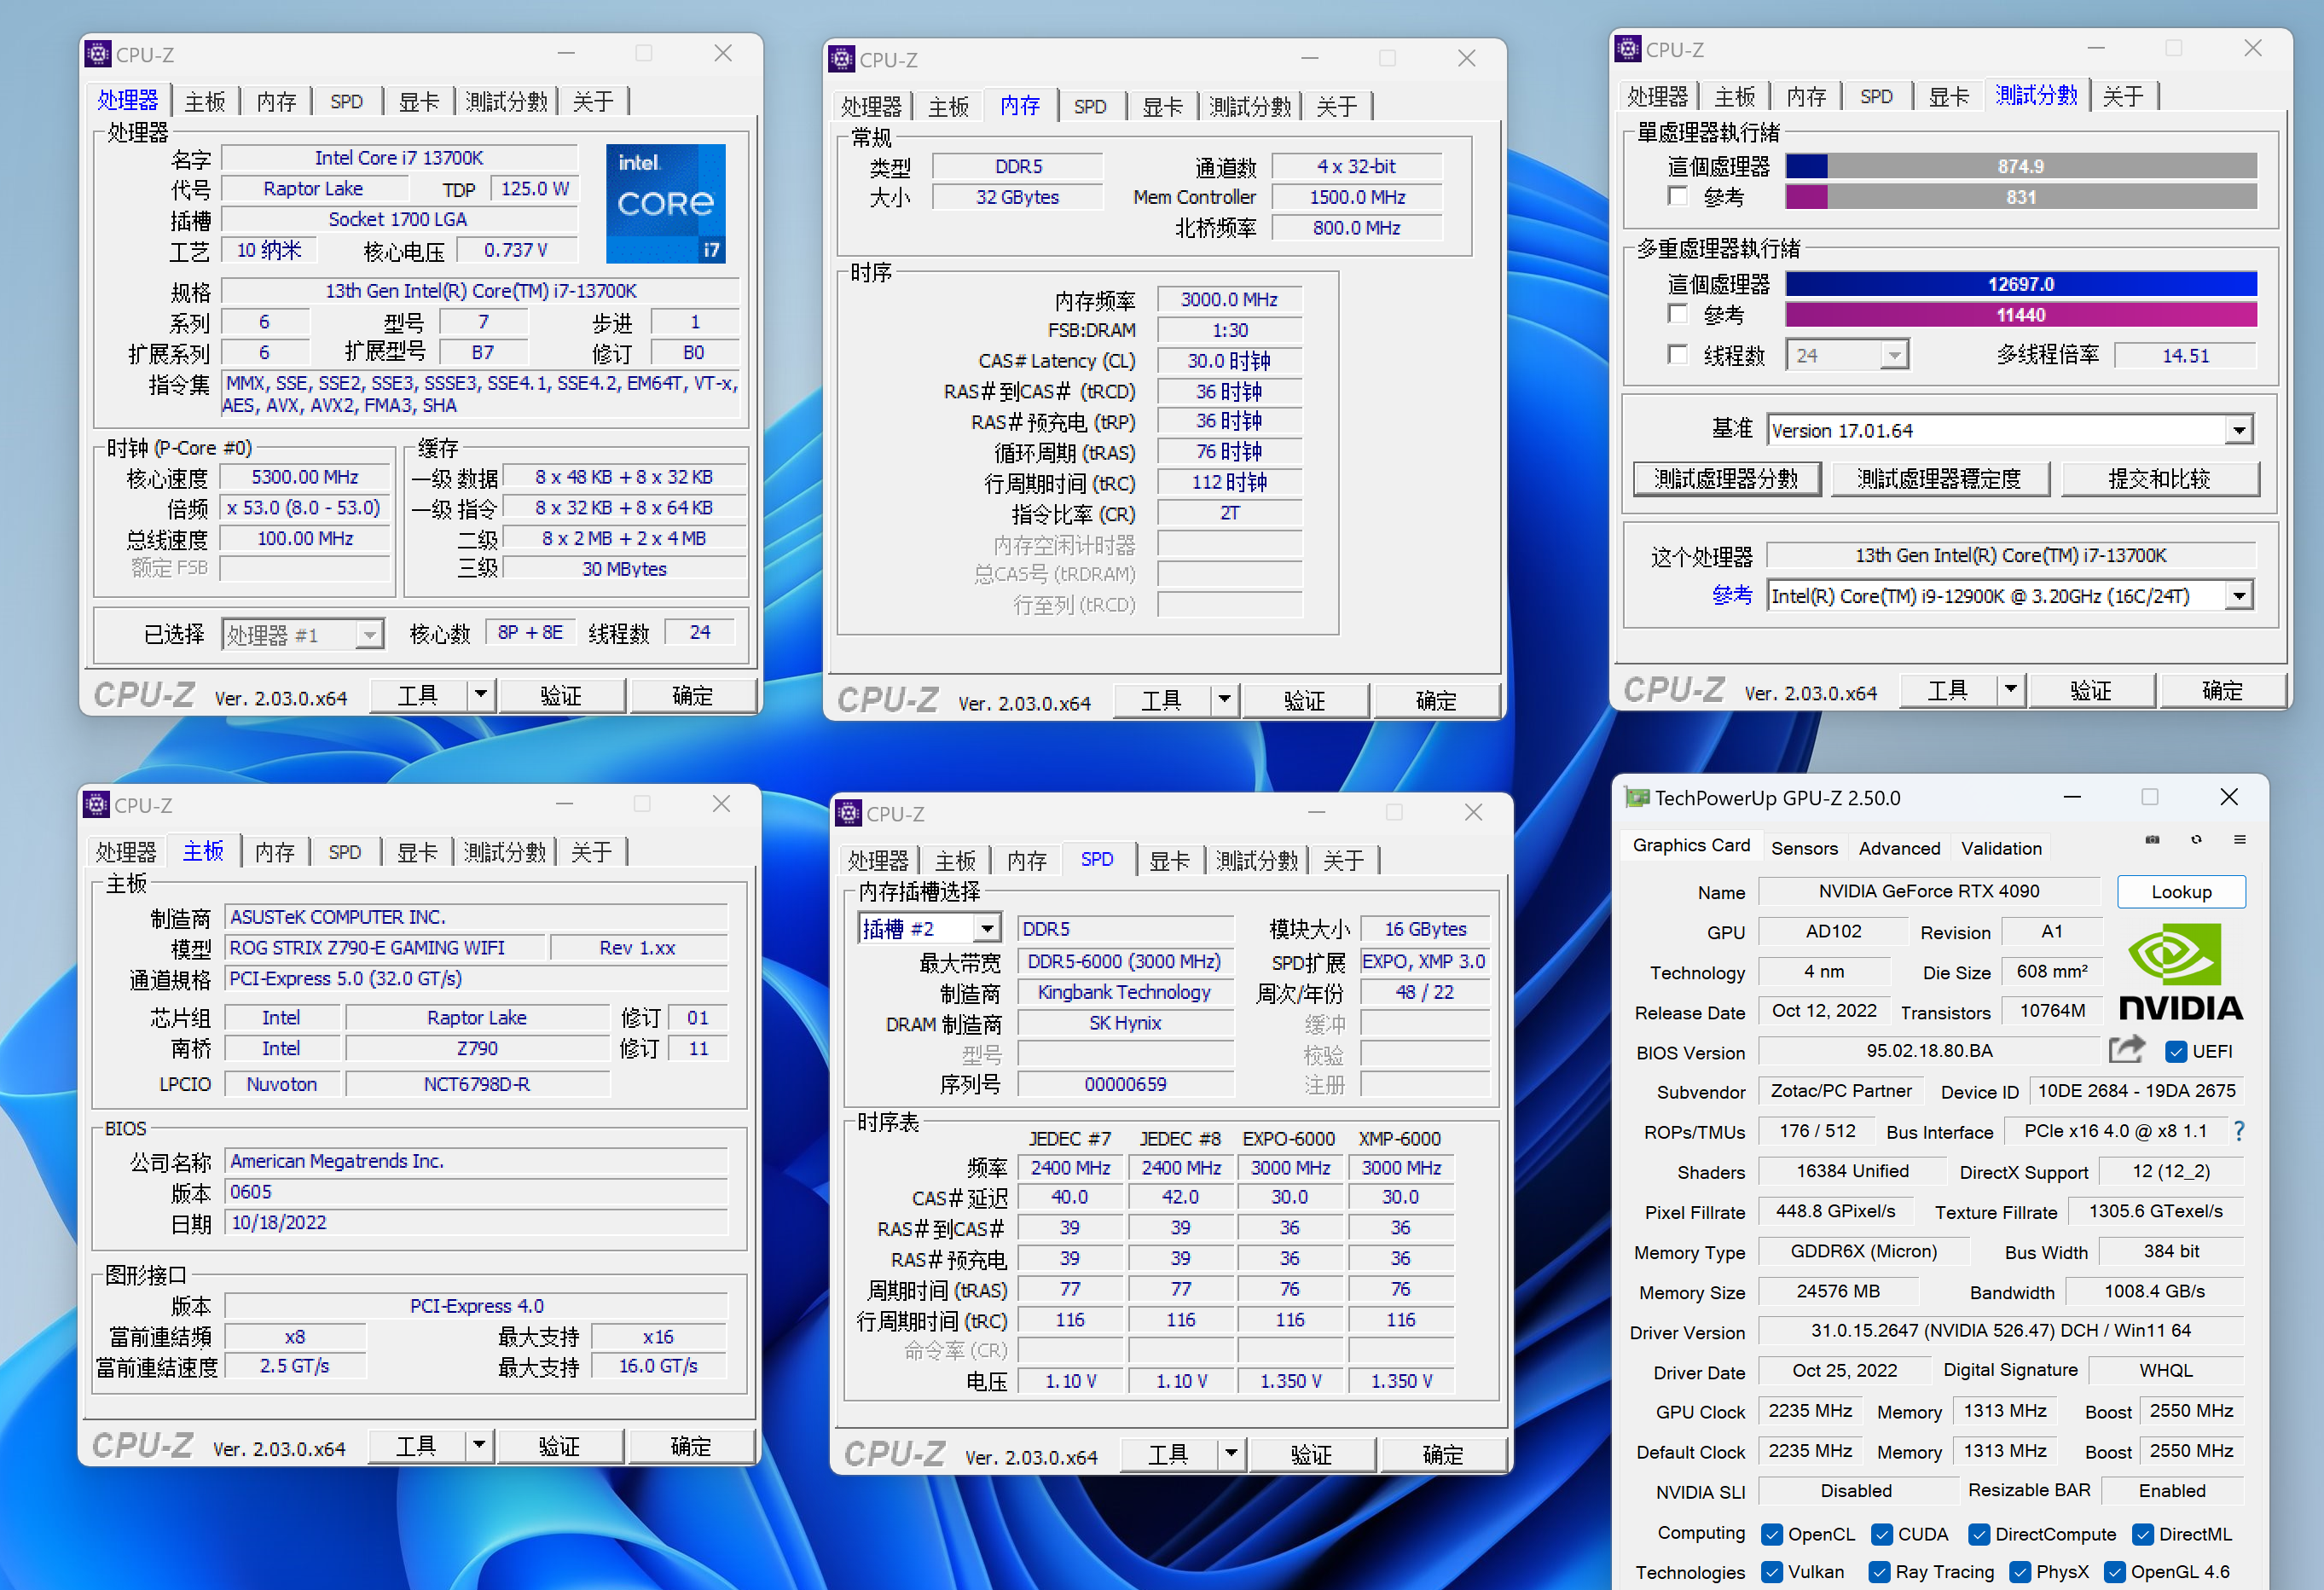This screenshot has width=2324, height=1590.
Task: Click the 制造商 Kingbank Technology field
Action: tap(1125, 992)
